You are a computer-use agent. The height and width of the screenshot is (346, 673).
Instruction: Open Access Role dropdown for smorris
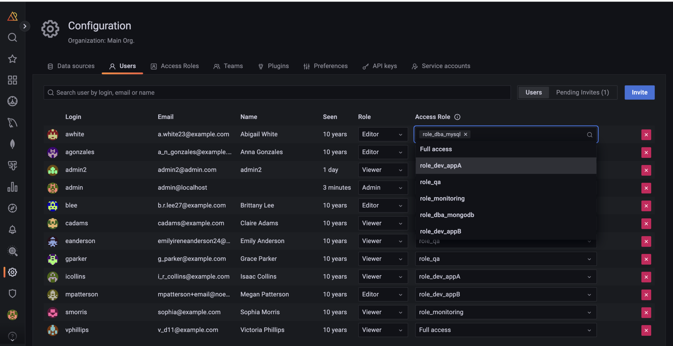coord(505,312)
